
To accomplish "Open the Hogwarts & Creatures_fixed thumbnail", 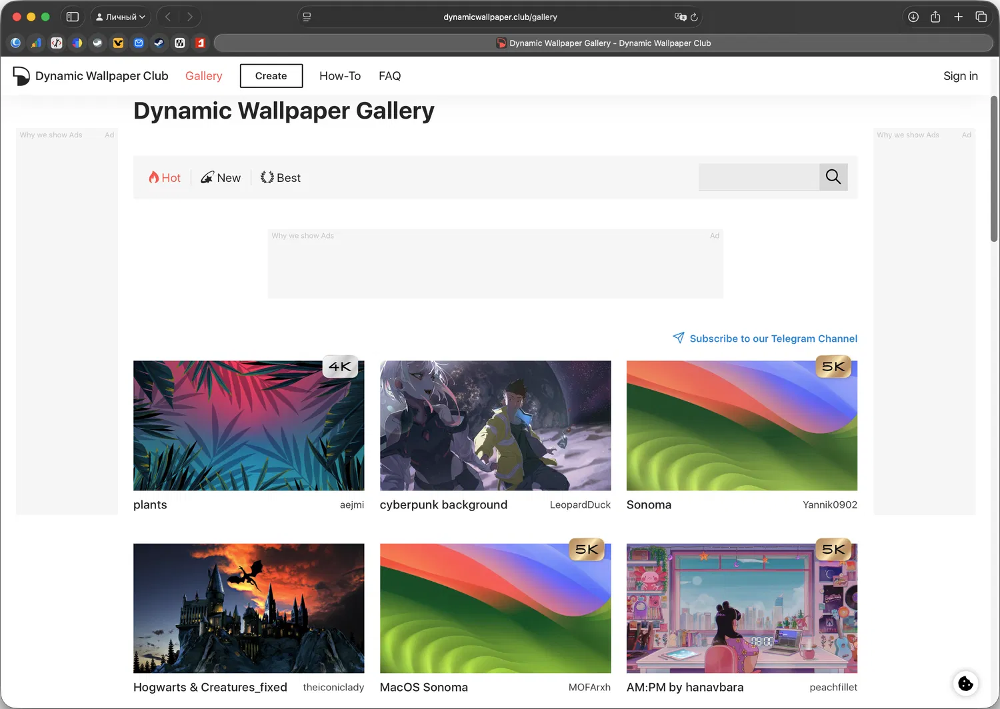I will [249, 608].
